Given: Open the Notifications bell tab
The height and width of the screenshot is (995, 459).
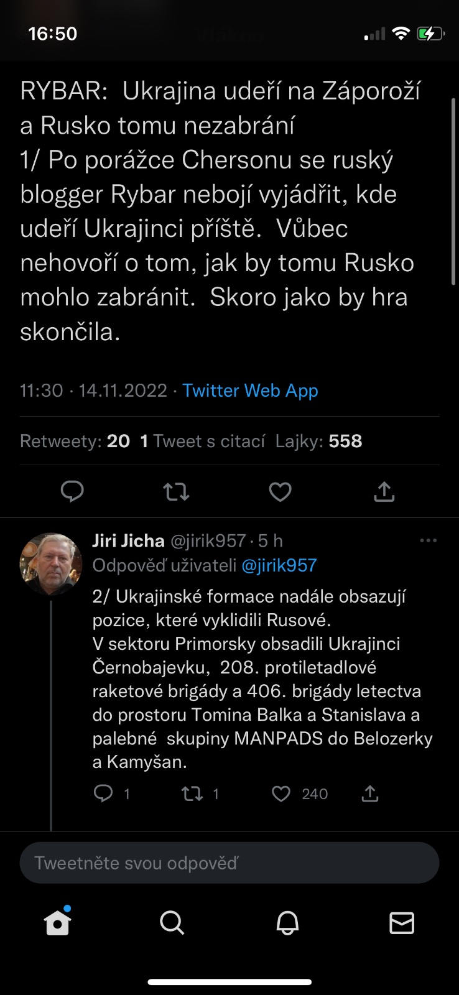Looking at the screenshot, I should (x=287, y=923).
